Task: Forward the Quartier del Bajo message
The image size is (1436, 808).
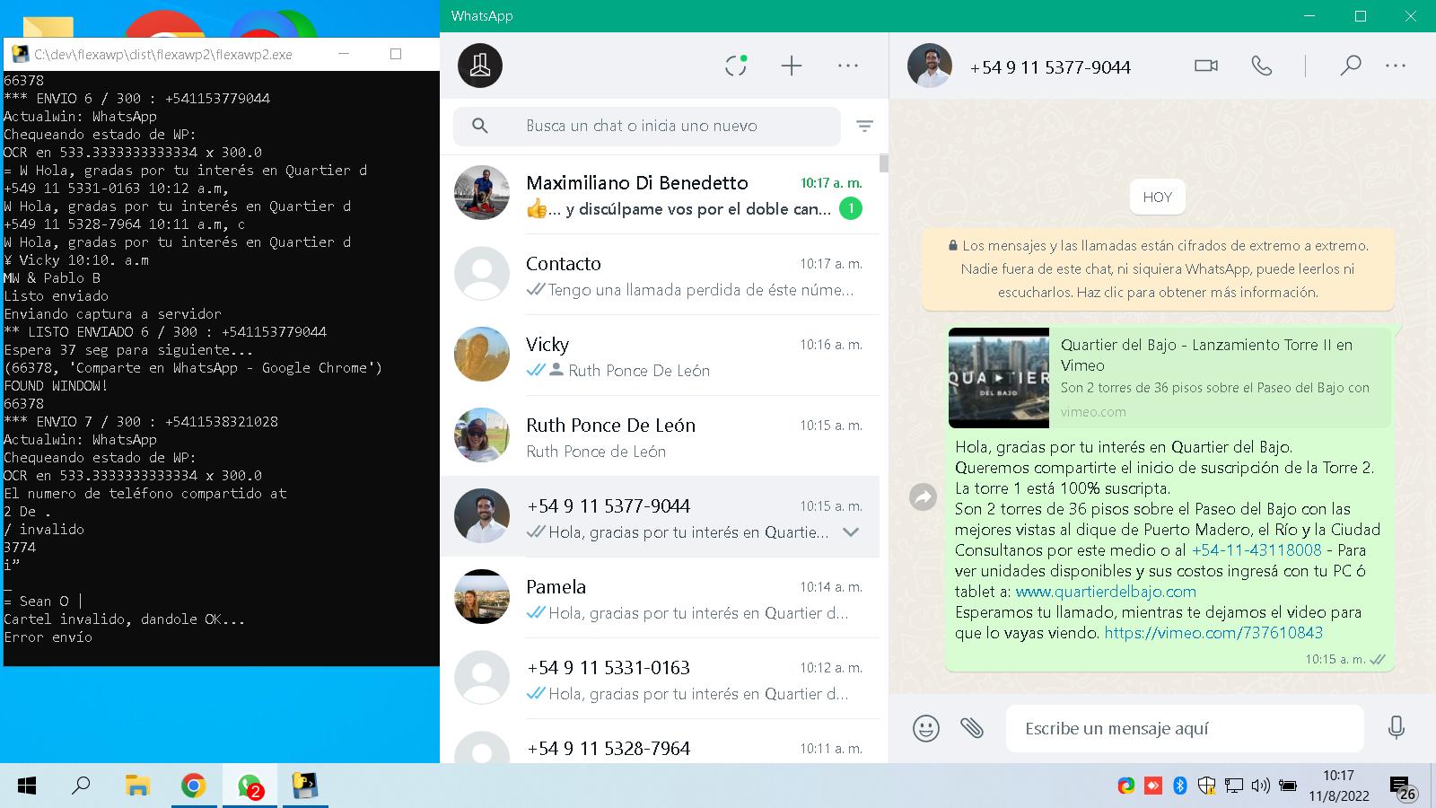Action: 923,496
